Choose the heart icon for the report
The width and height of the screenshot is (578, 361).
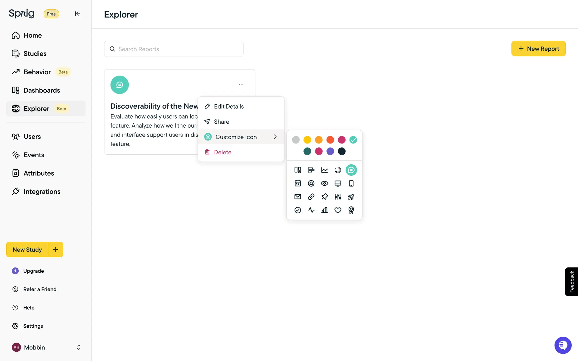(x=338, y=210)
